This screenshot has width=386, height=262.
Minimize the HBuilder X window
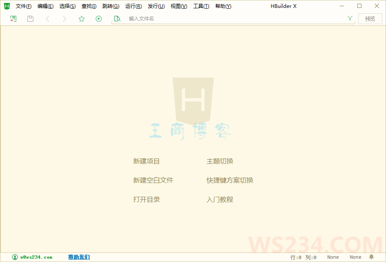[342, 6]
